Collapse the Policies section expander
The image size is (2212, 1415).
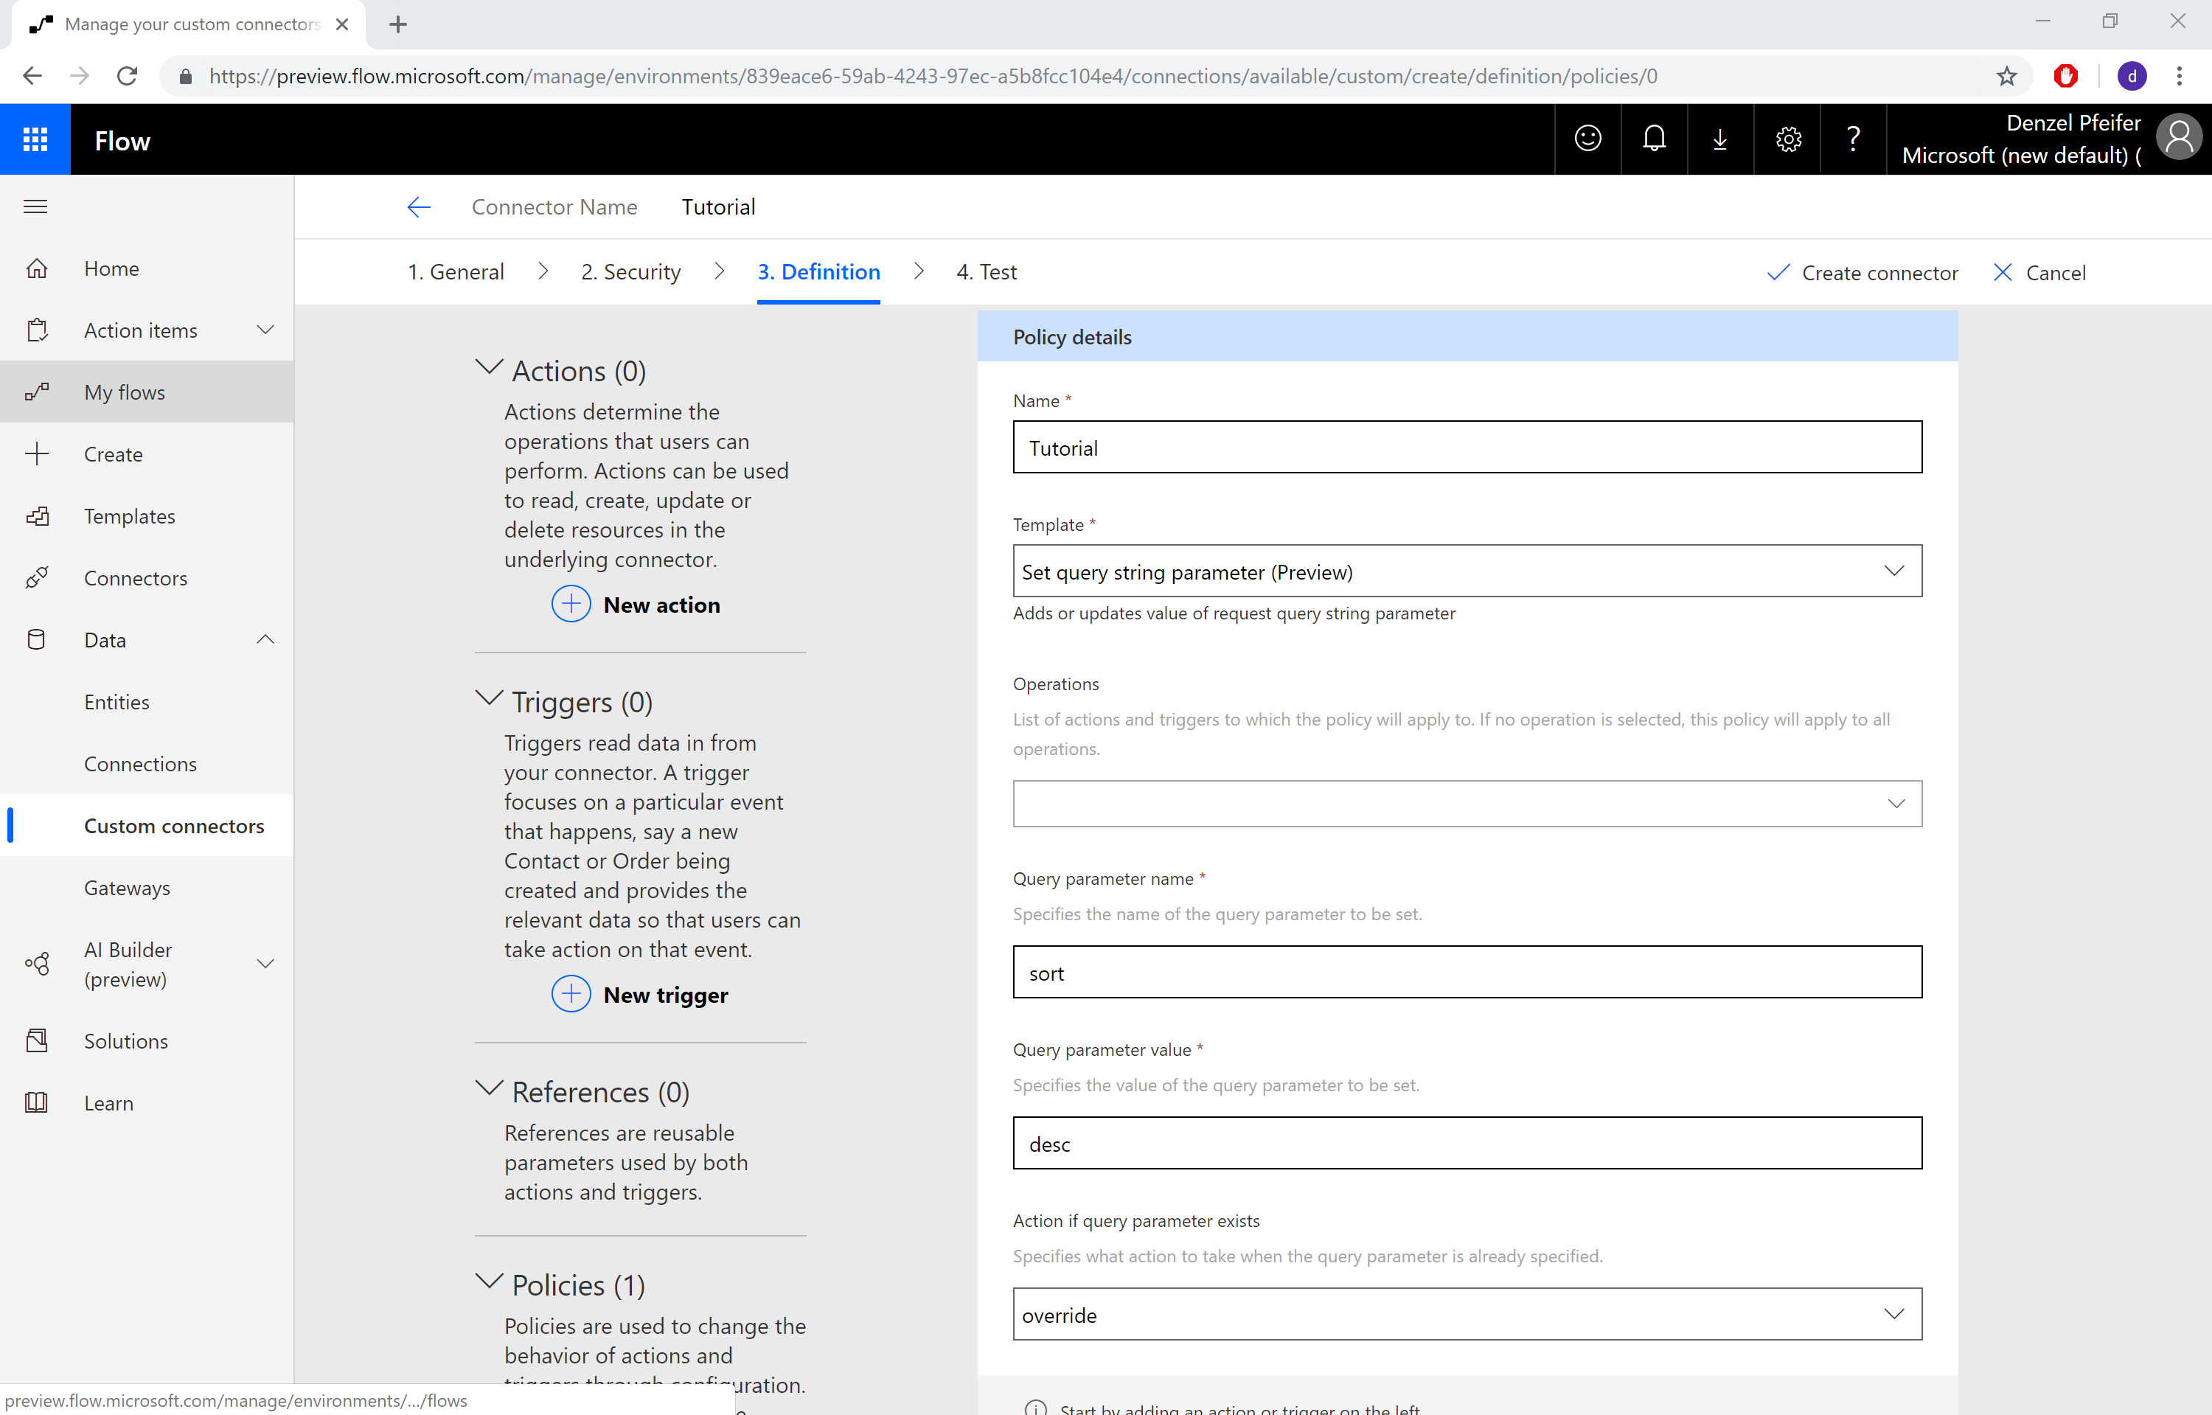(489, 1283)
